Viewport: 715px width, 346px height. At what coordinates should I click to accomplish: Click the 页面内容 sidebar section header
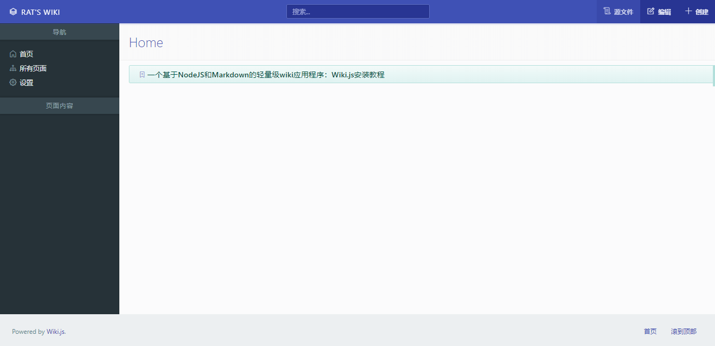(59, 105)
